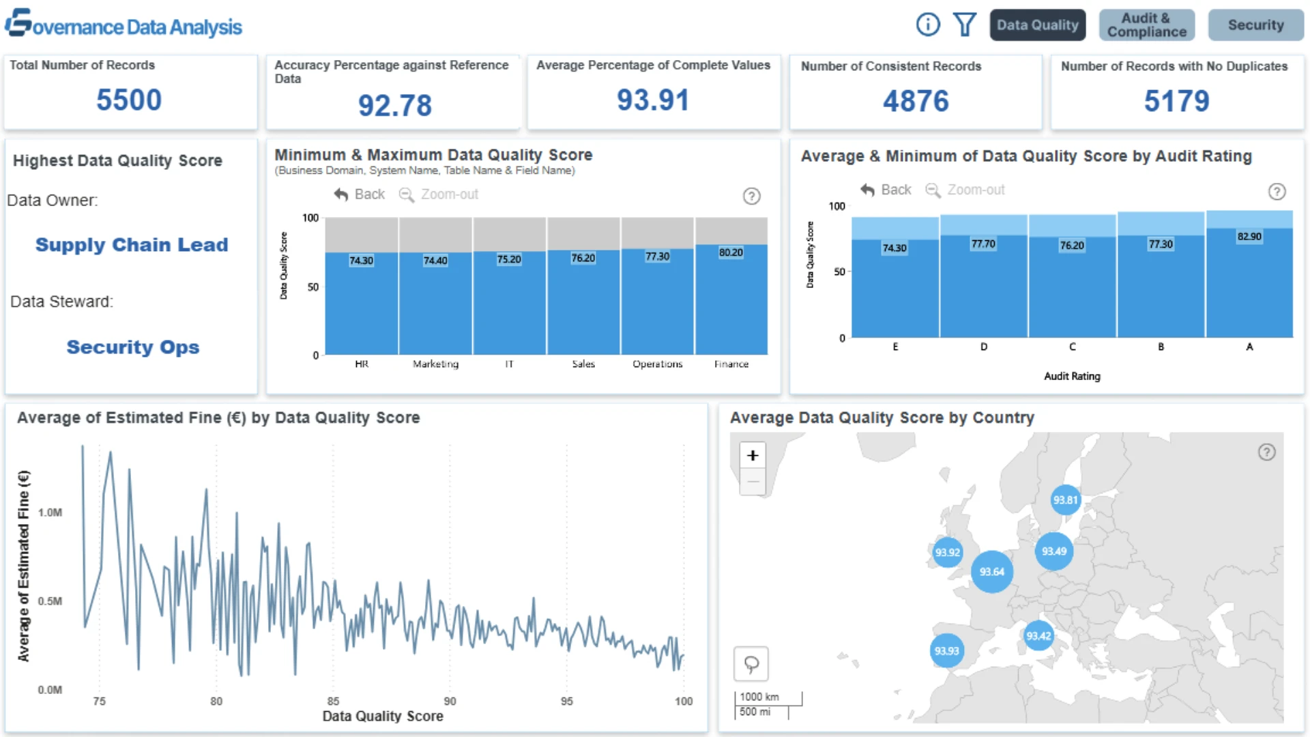Switch to the Data Quality tab
The image size is (1310, 737).
(1038, 25)
